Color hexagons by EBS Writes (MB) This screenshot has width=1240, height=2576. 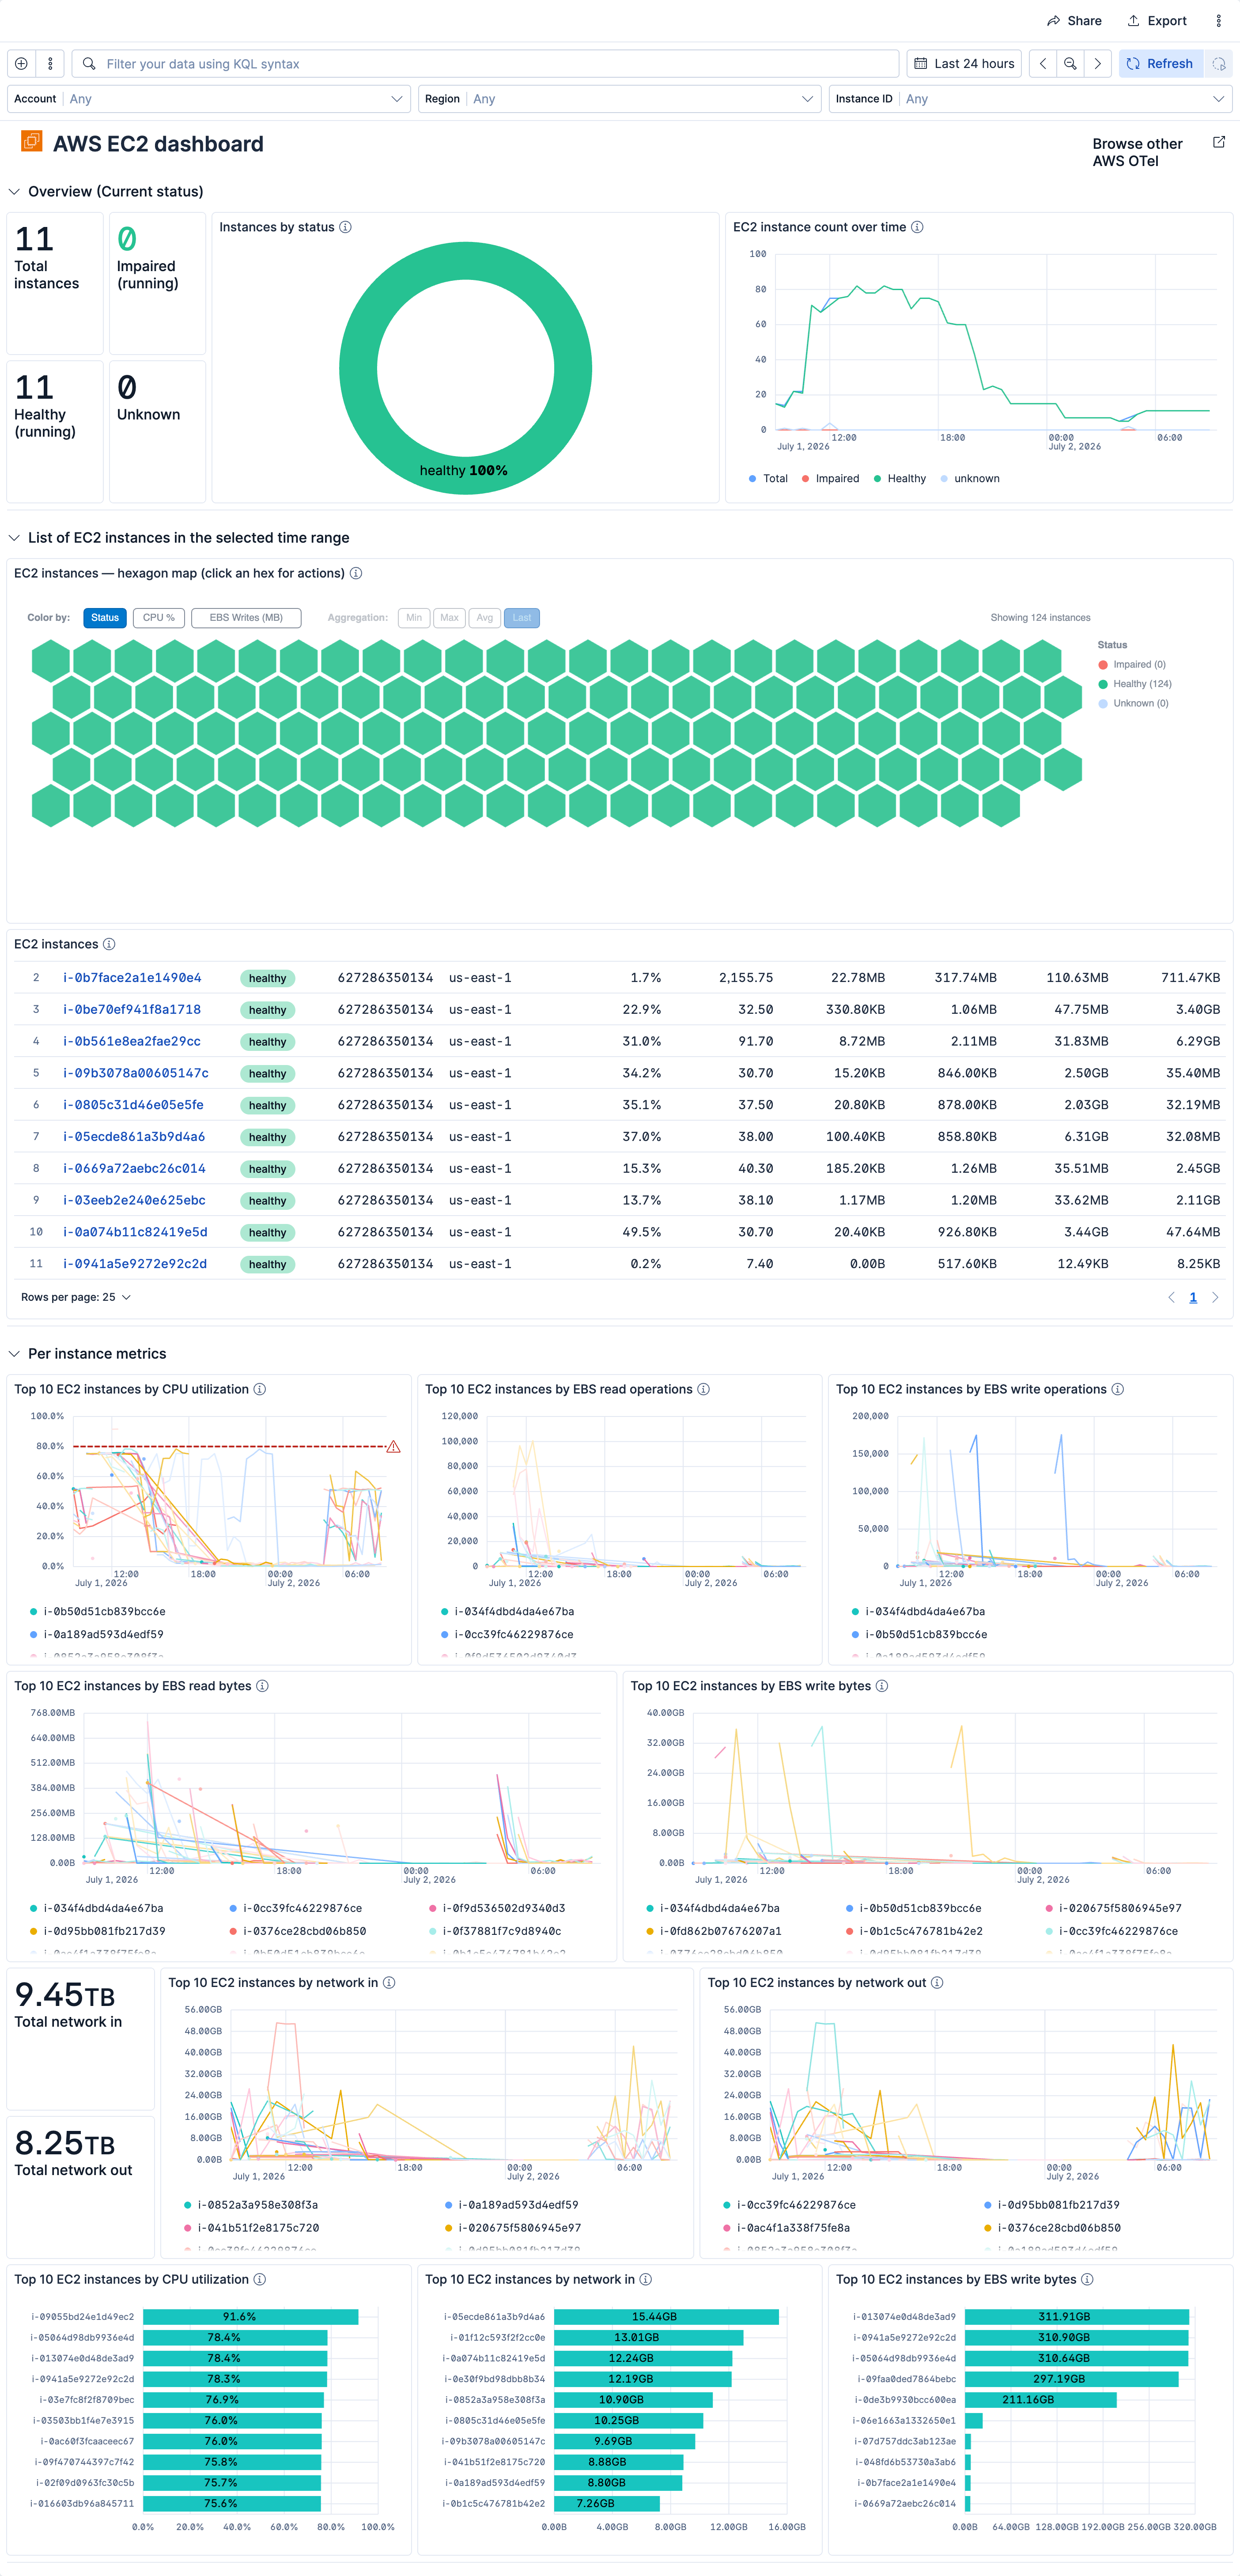(246, 618)
